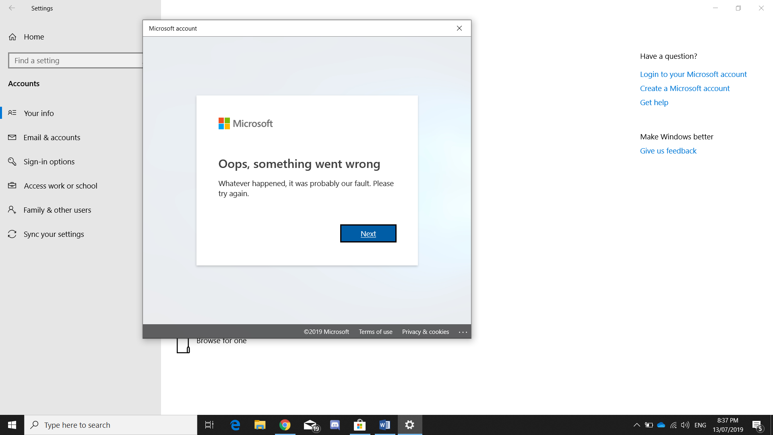Click the Next button in error dialog
Screen dimensions: 773x435
click(368, 234)
